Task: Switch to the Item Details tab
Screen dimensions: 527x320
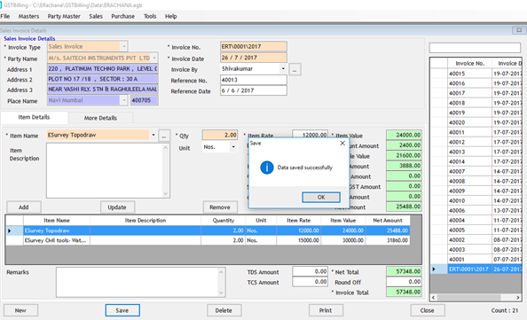Action: coord(34,117)
